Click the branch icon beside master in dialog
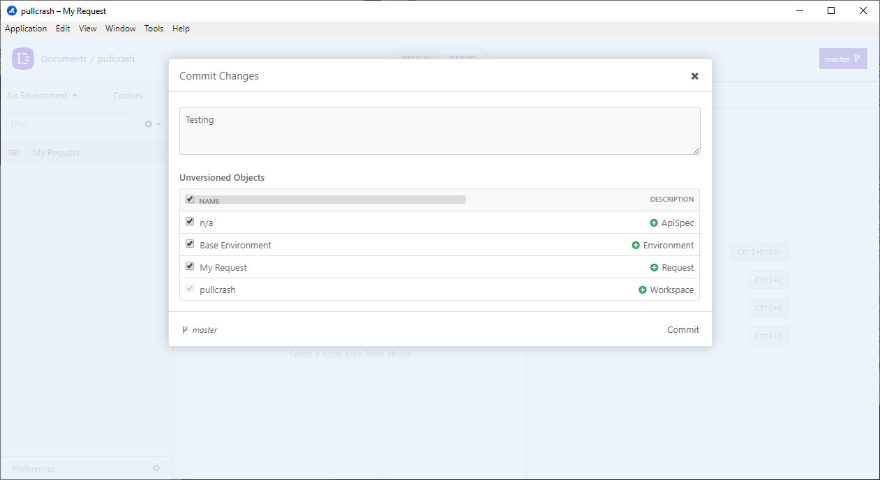880x480 pixels. pos(185,330)
